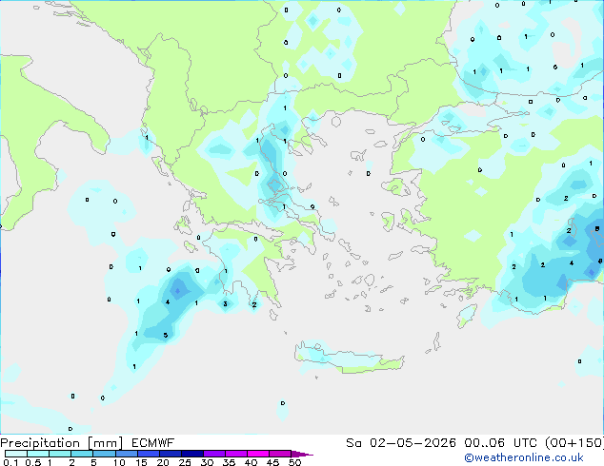604x466 pixels.
Task: Click the 1–2 mm legend color swatch
Action: [x=60, y=454]
